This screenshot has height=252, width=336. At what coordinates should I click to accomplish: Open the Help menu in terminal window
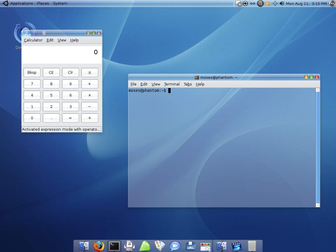coord(200,84)
